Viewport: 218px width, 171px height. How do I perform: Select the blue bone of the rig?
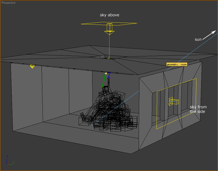tap(109, 75)
